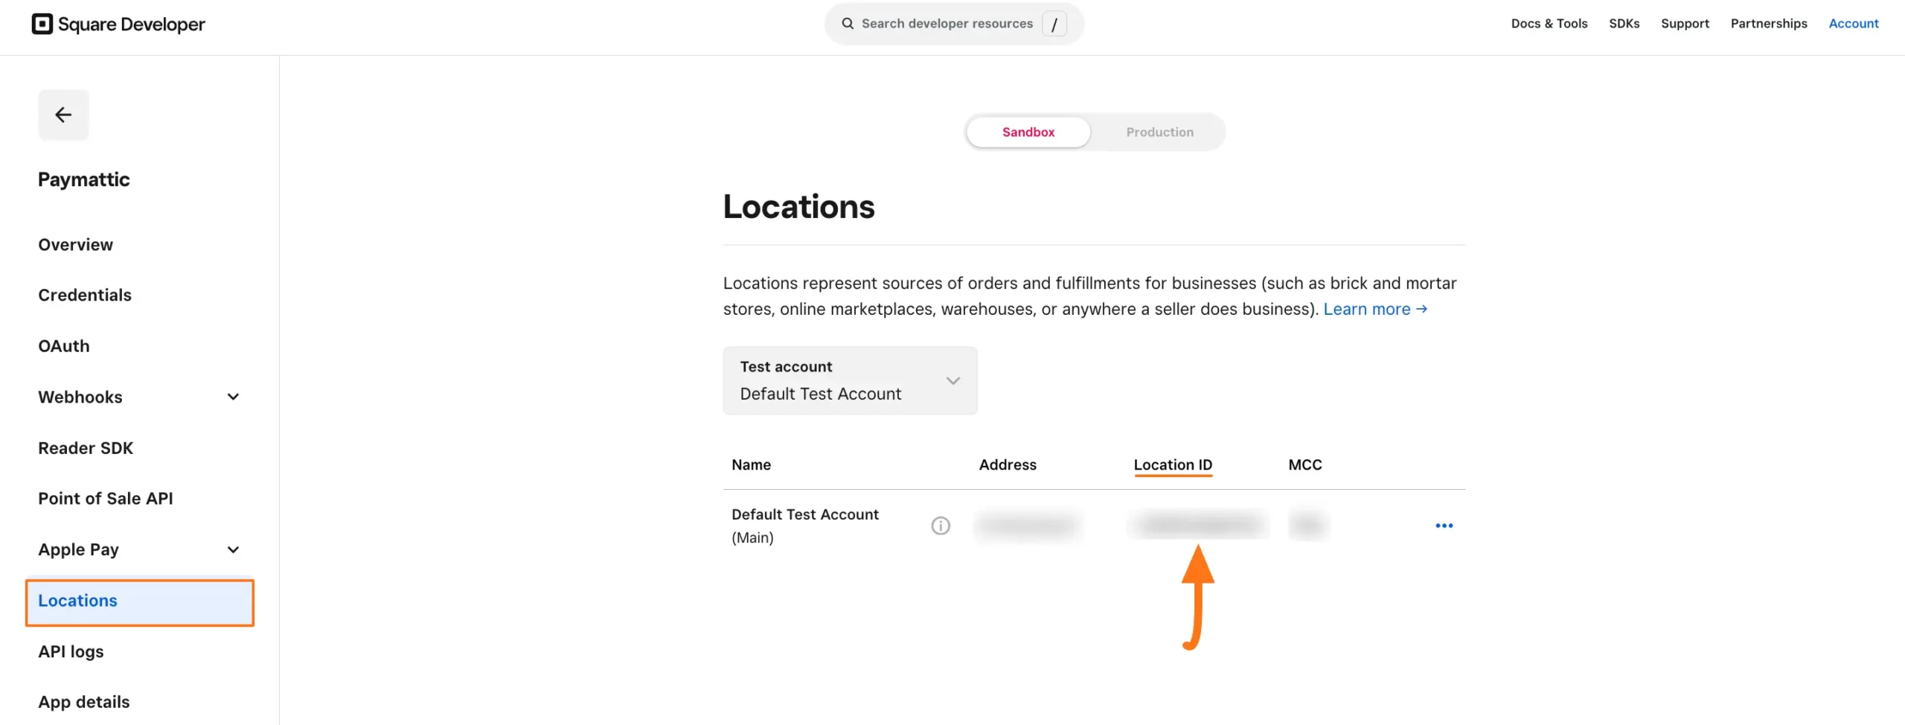Click the info icon beside Default Test Account

(x=940, y=525)
